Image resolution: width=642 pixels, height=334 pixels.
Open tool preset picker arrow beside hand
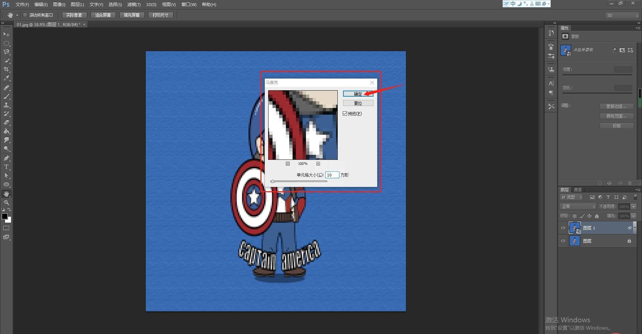click(17, 15)
